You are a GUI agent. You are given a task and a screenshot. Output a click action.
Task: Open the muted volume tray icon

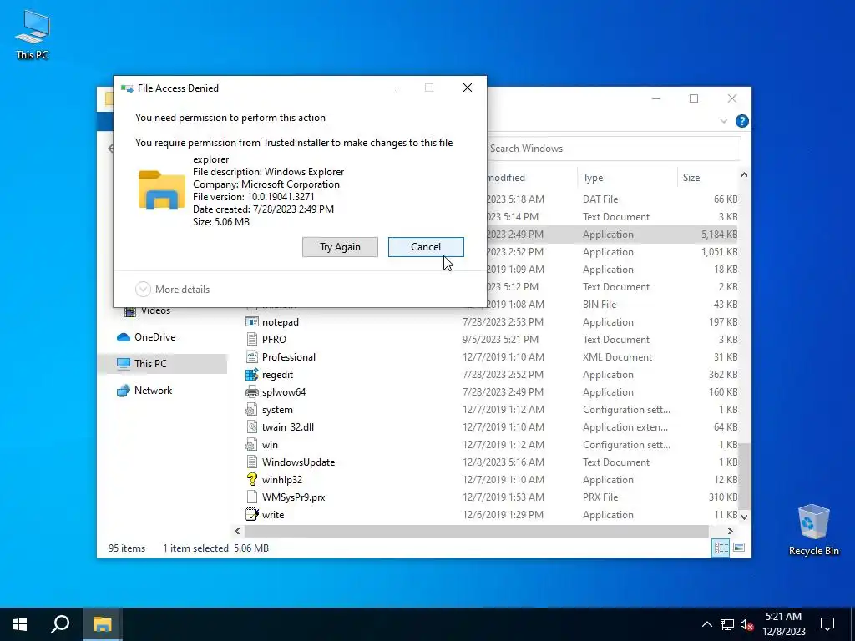pos(746,624)
